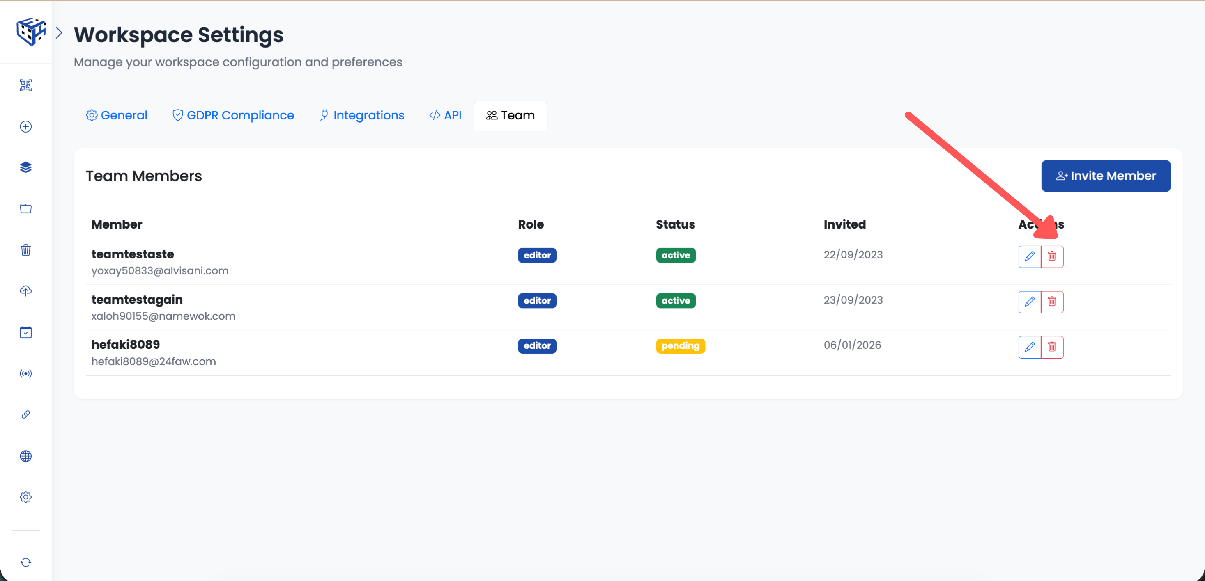
Task: Switch to the Integrations tab
Action: point(361,115)
